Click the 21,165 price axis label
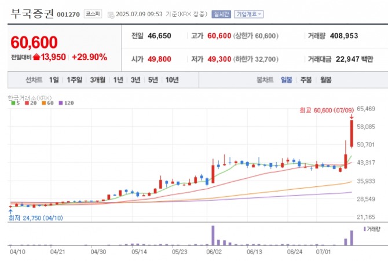 click(x=366, y=217)
